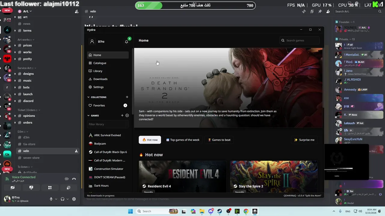Viewport: 385px width, 216px height.
Task: Open the Favorites collection
Action: 108,105
